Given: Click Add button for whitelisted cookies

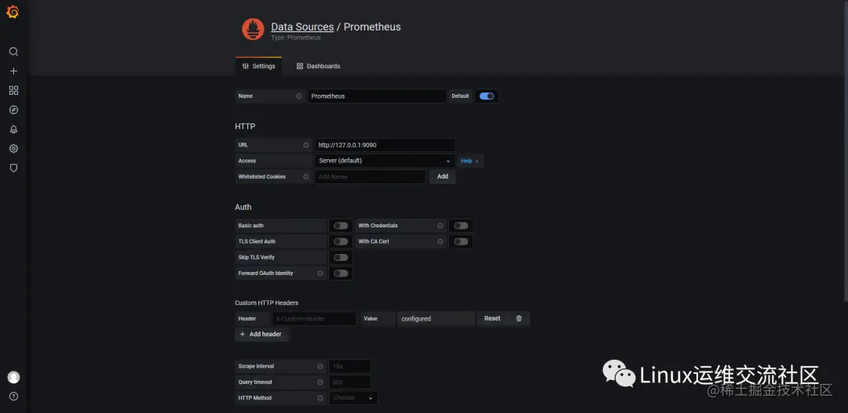Looking at the screenshot, I should tap(442, 176).
